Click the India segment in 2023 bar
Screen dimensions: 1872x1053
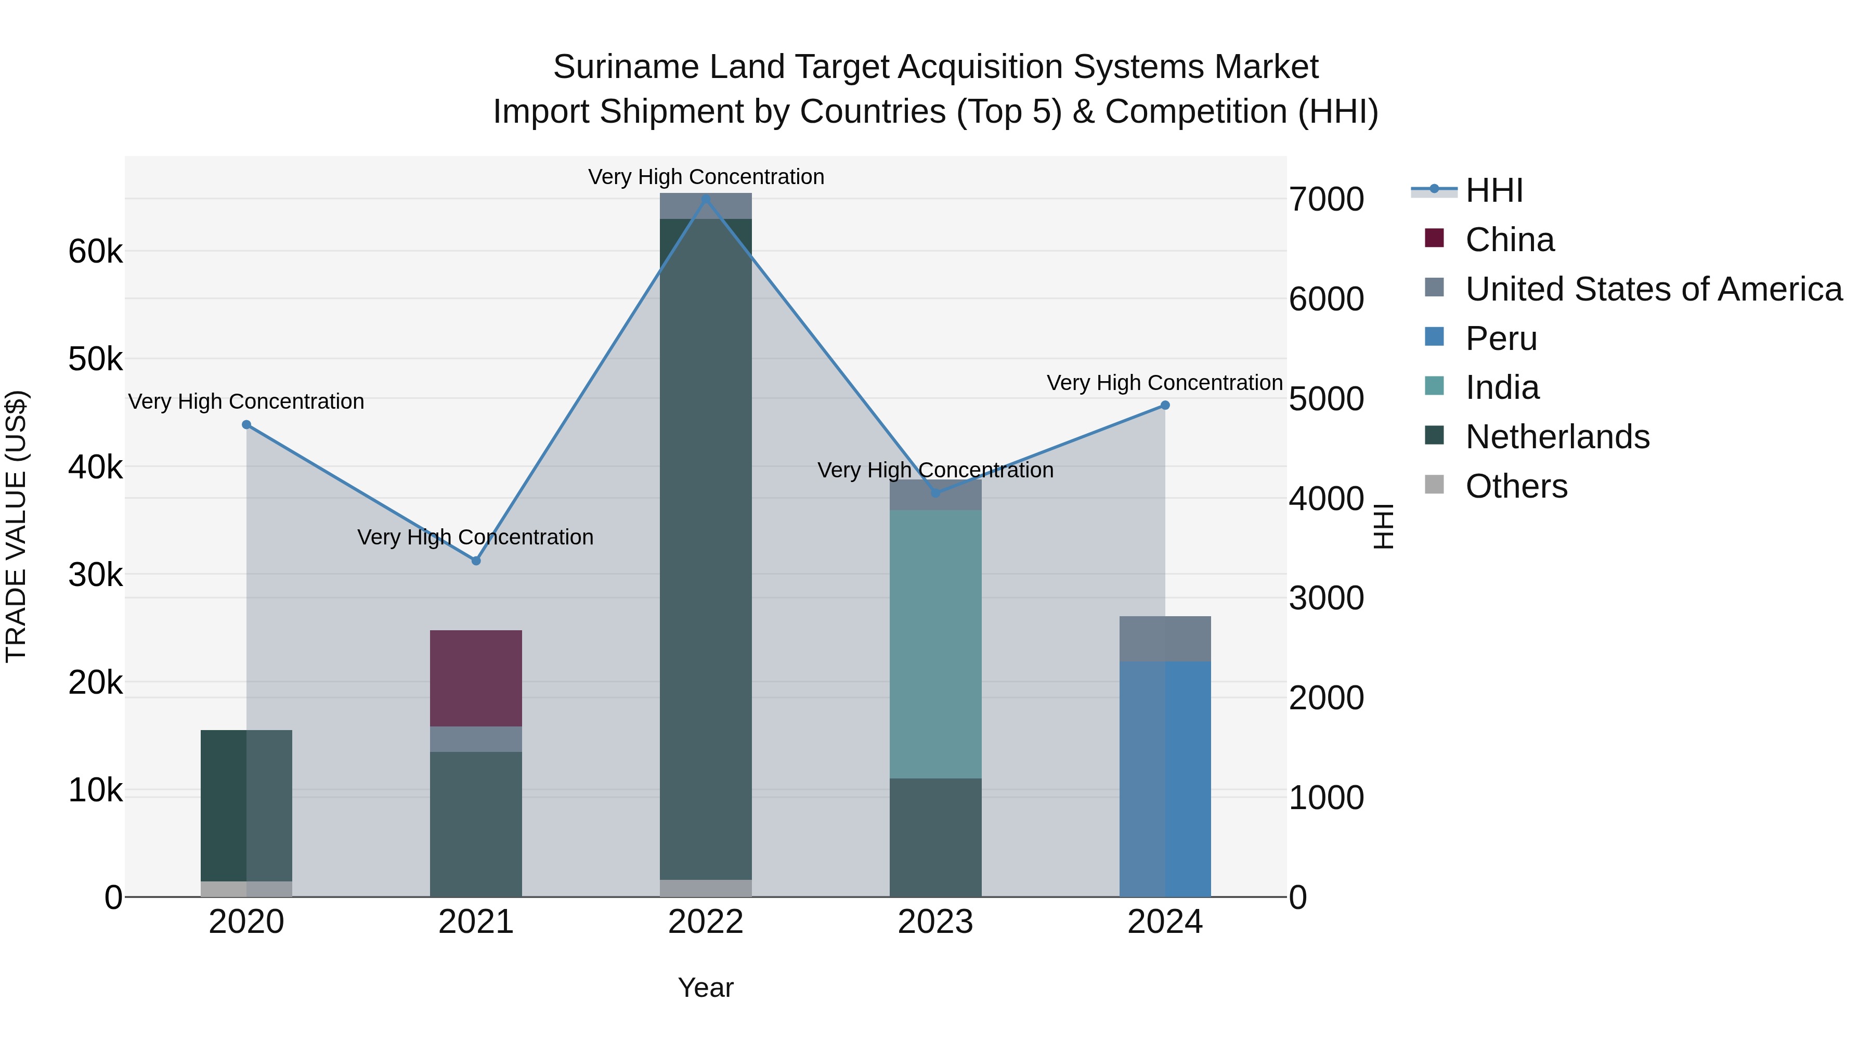(935, 645)
